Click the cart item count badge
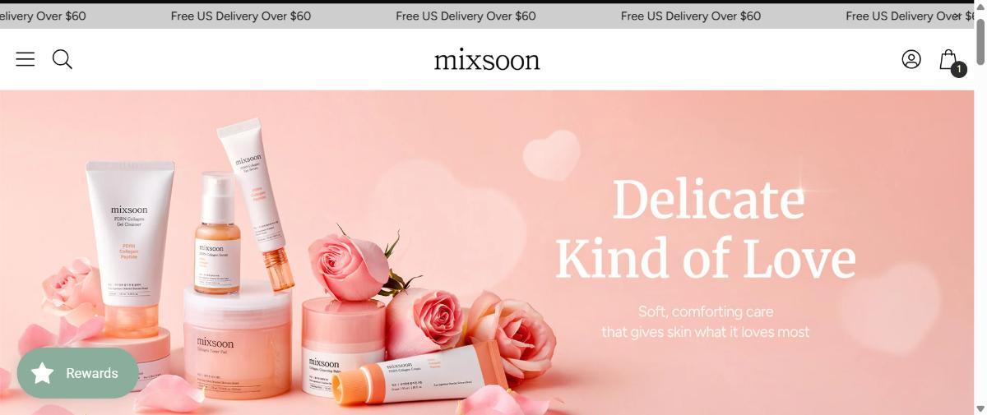The image size is (987, 415). click(x=958, y=70)
